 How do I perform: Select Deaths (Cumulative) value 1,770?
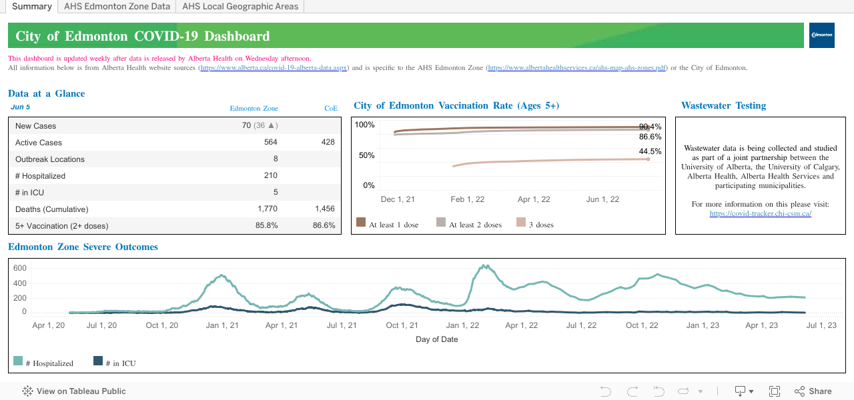(267, 209)
